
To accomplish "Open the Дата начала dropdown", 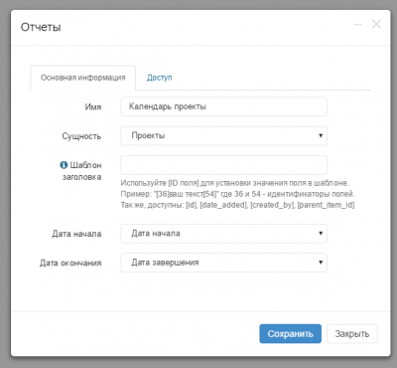I will pyautogui.click(x=223, y=234).
